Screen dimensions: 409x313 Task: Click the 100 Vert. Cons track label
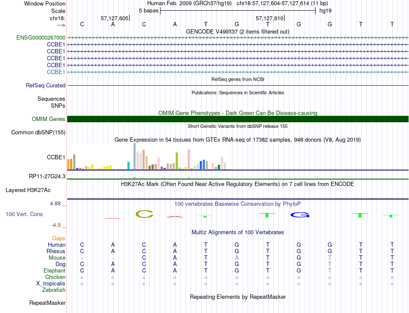tap(24, 214)
